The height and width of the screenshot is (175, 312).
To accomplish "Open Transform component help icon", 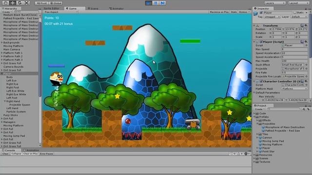I will point(302,25).
